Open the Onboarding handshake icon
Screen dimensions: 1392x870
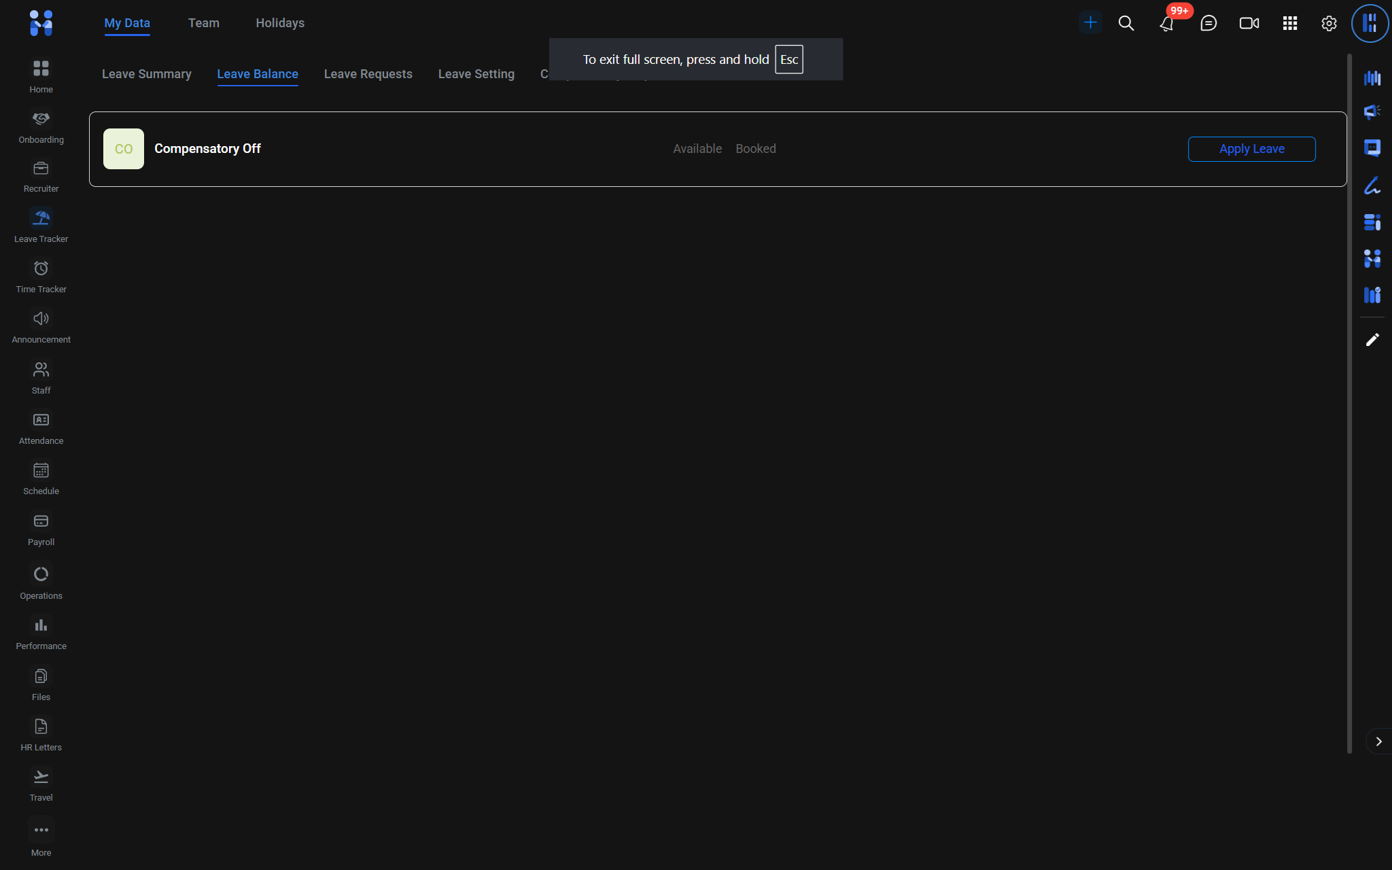coord(41,126)
